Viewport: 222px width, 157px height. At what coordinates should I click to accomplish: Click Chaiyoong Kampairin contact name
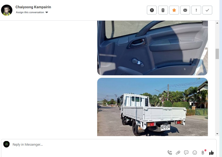(33, 7)
